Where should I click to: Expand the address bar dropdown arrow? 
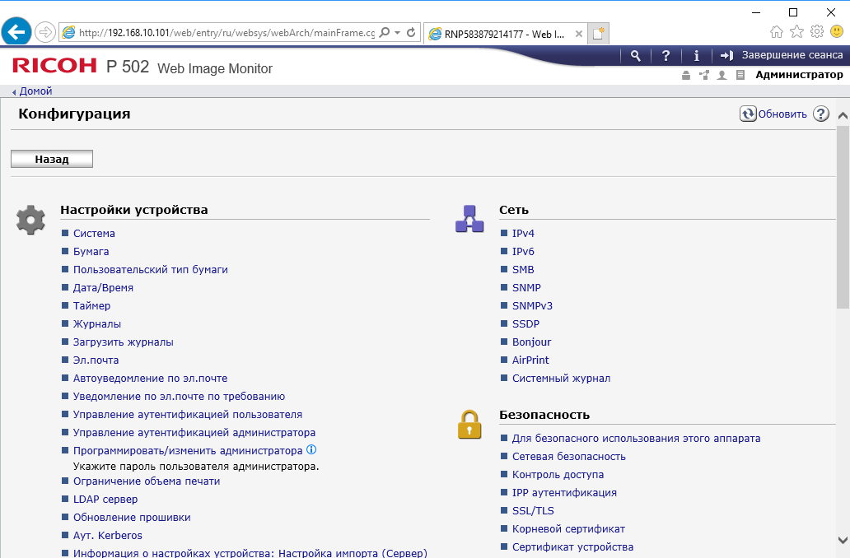coord(398,33)
